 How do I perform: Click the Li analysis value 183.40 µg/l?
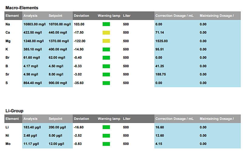pyautogui.click(x=32, y=127)
